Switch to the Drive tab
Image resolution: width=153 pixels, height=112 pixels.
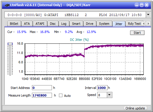(90, 24)
